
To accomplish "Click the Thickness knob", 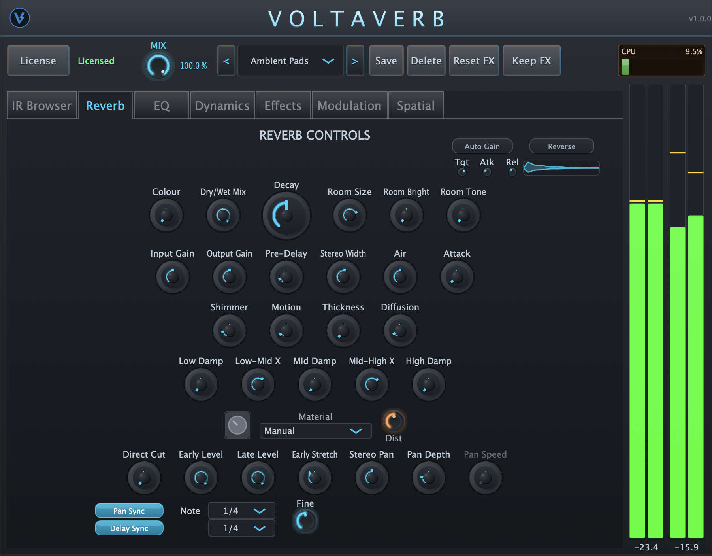I will [343, 331].
